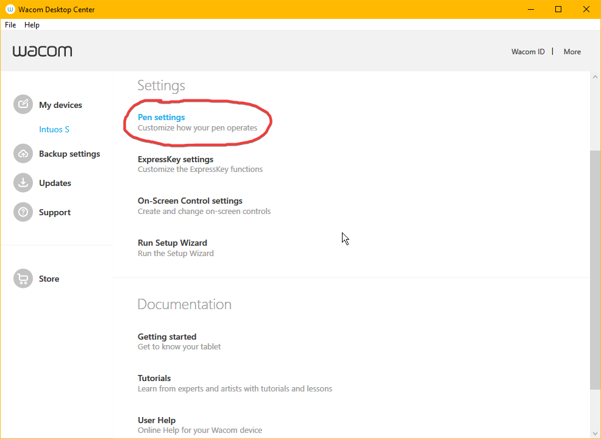Screen dimensions: 601x439
Task: Click the Store shopping cart icon
Action: point(23,279)
